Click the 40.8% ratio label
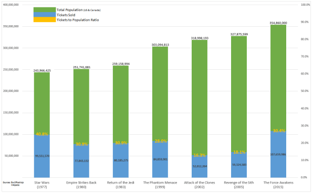 pos(42,134)
